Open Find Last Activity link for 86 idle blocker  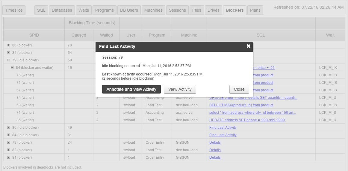[x=223, y=128]
